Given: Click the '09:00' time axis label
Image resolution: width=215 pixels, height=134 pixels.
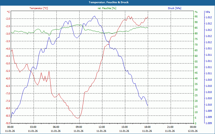Looking at the screenshot, I should tap(79, 127).
